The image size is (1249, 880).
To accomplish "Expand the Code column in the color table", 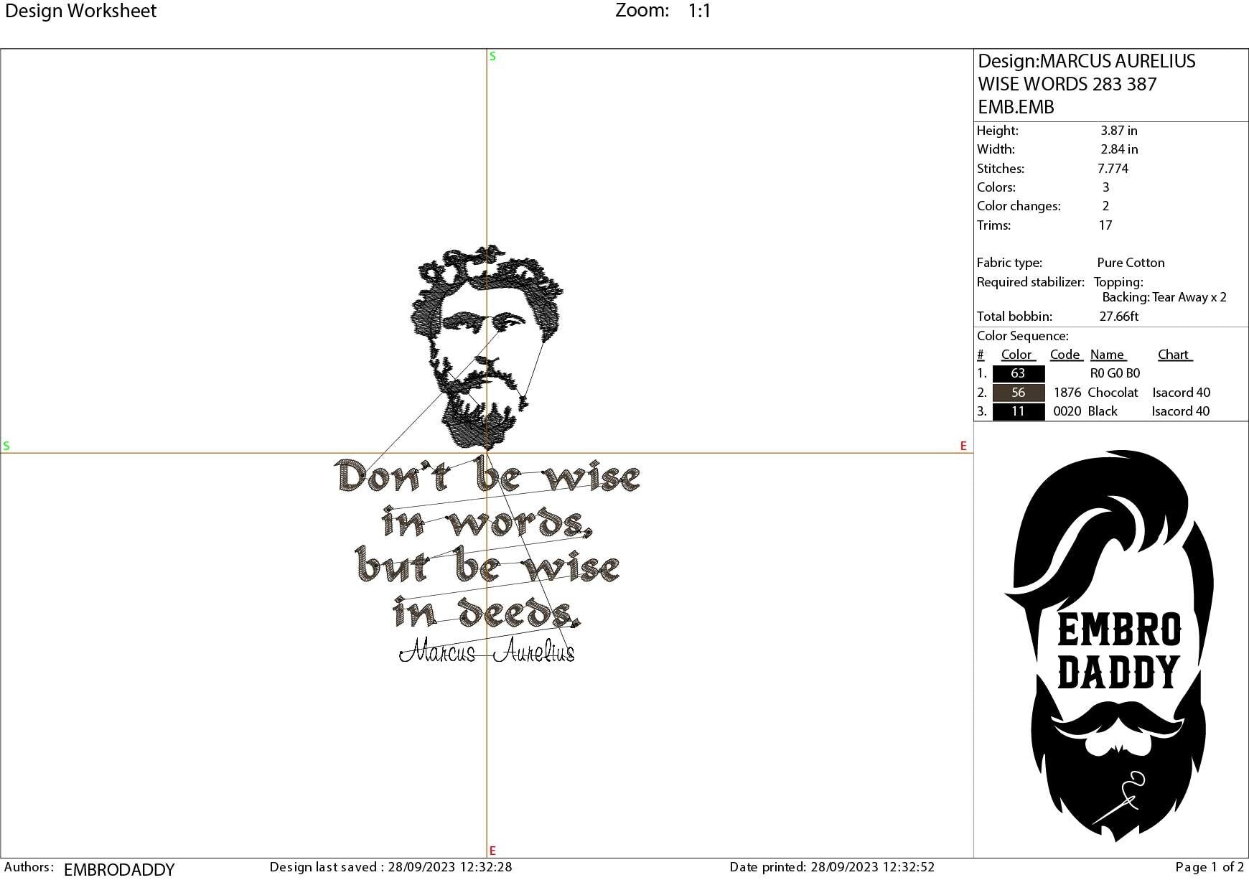I will [1065, 355].
